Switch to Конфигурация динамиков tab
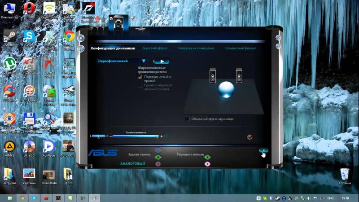Screen dimensions: 359x202 tap(113, 48)
